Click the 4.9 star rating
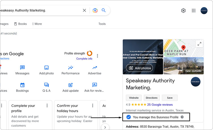The width and height of the screenshot is (213, 130). 136,105
